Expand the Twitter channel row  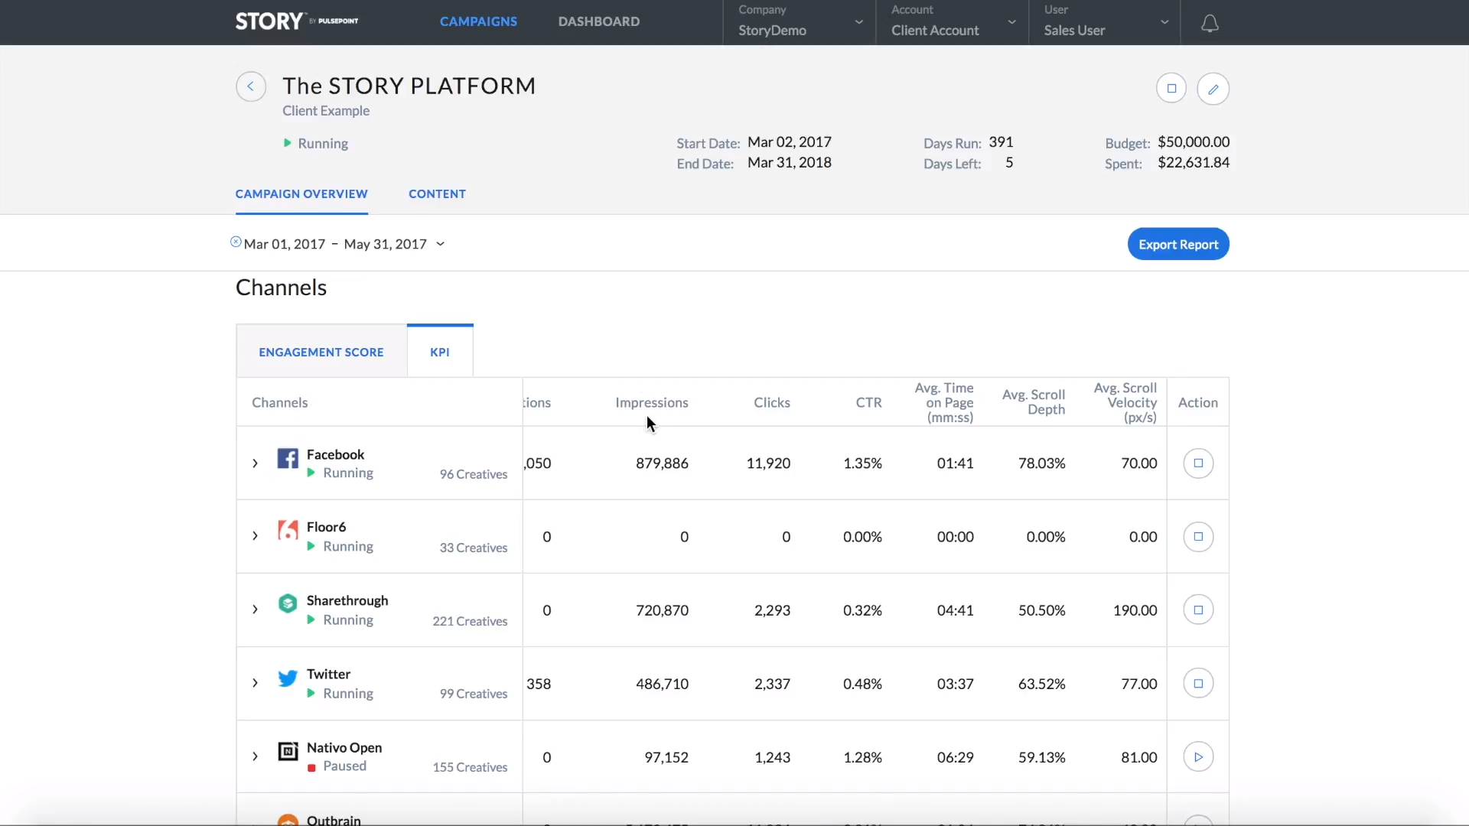[x=255, y=683]
